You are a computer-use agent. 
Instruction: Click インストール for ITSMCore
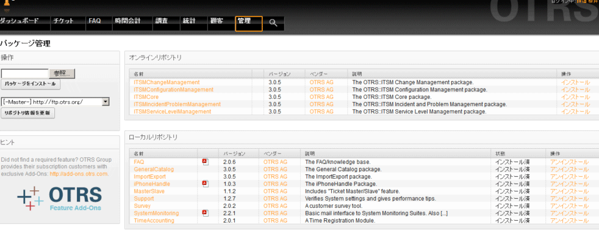(x=575, y=96)
